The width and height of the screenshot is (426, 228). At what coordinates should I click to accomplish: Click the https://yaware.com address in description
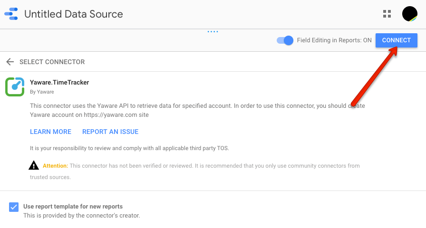(110, 115)
